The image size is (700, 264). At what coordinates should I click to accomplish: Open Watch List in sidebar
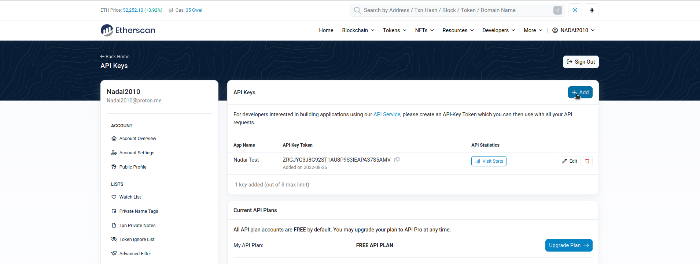(126, 197)
